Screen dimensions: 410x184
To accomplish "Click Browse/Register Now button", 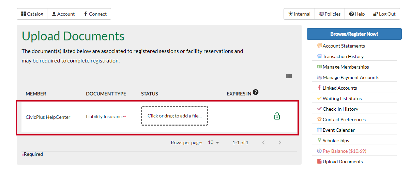I will point(354,34).
